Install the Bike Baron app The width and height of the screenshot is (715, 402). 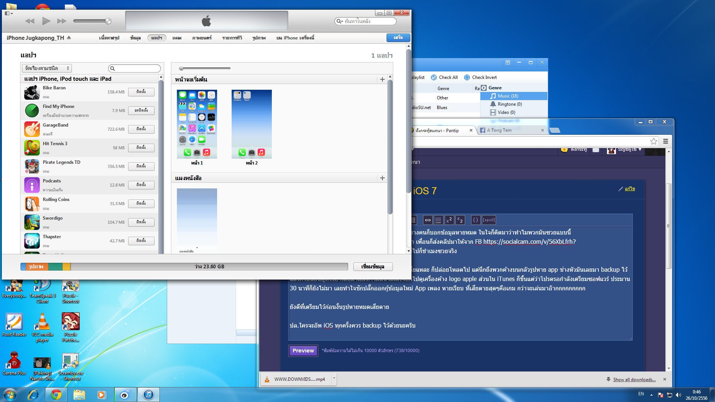[141, 92]
